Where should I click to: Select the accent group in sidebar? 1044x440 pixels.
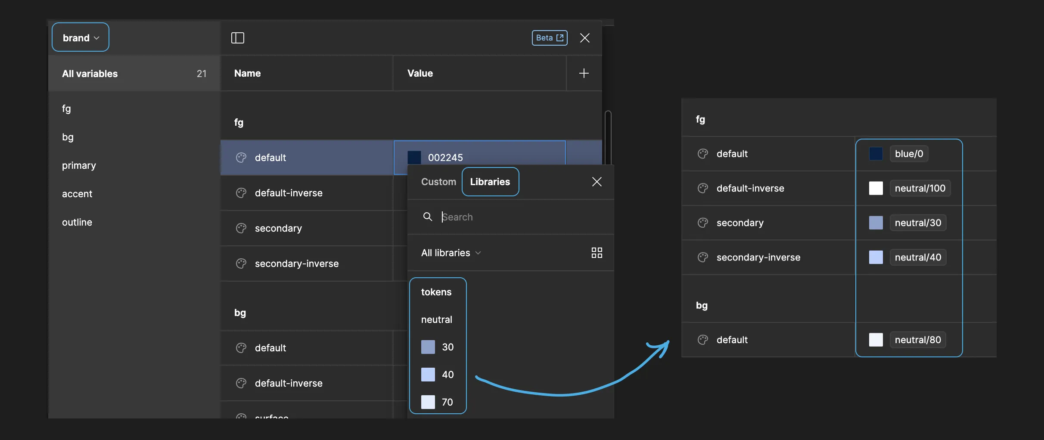tap(77, 194)
